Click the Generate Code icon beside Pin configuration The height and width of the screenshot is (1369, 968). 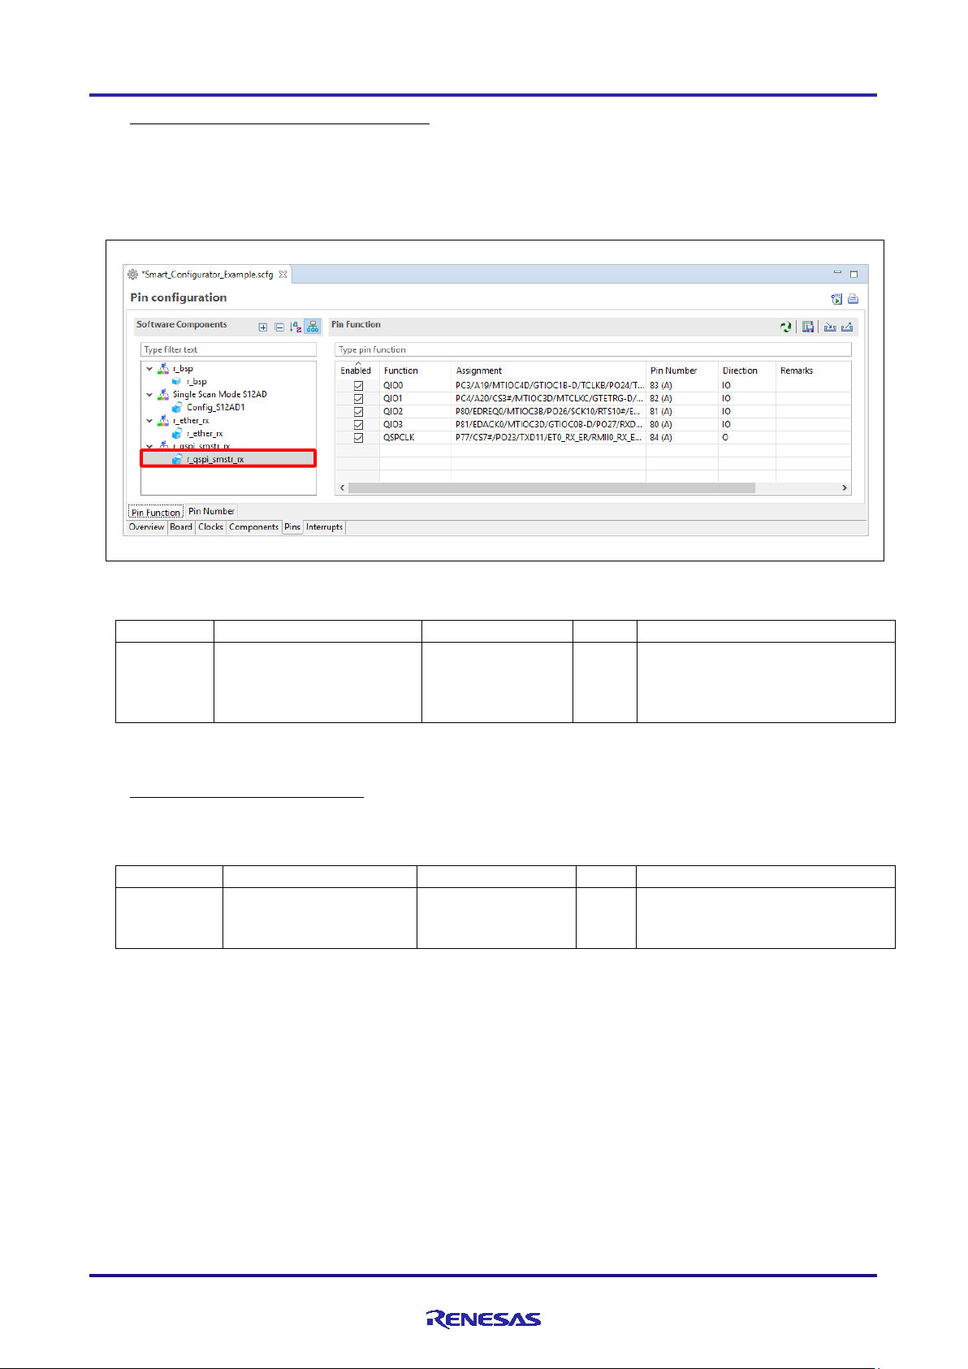tap(836, 299)
